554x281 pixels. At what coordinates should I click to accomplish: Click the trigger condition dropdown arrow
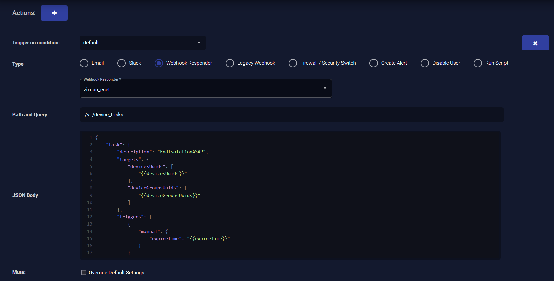click(199, 43)
